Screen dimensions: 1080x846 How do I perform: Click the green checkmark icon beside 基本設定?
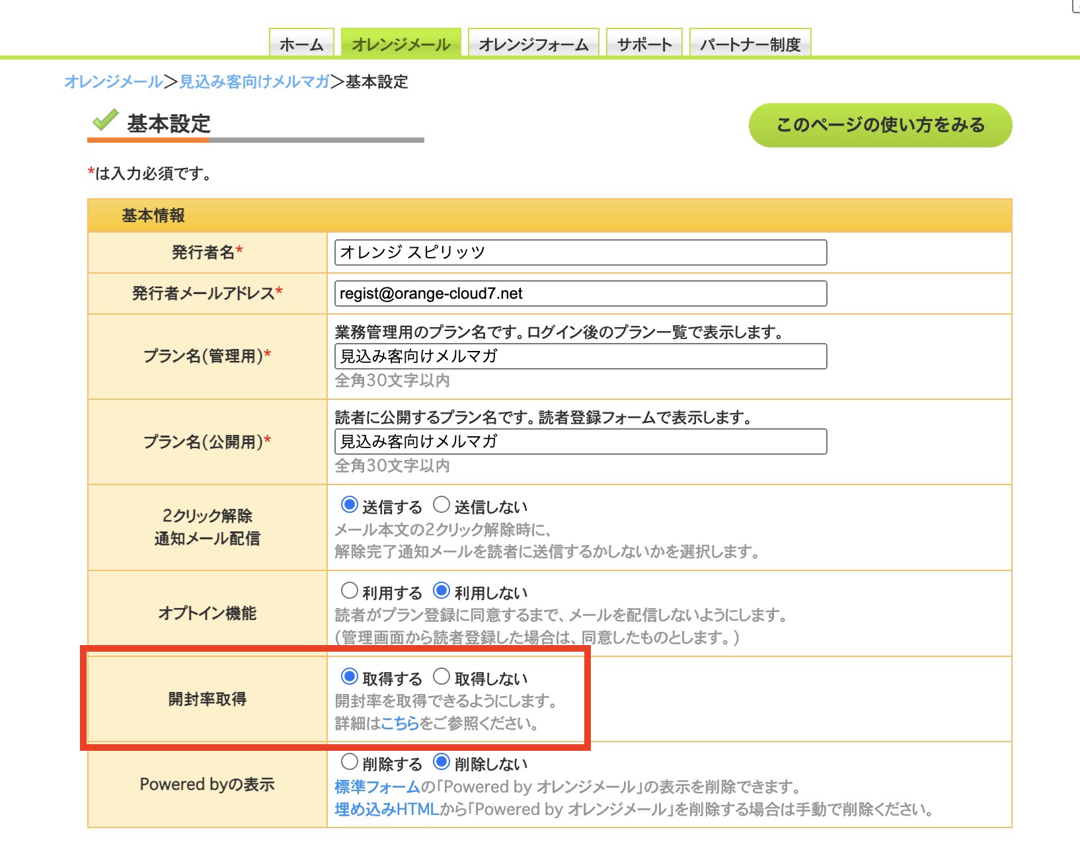coord(105,120)
